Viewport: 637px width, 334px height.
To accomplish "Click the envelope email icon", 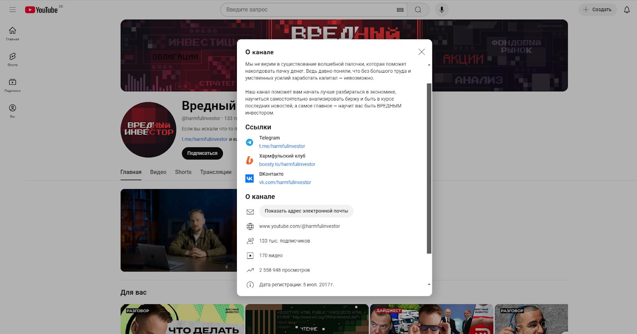I will pos(250,212).
